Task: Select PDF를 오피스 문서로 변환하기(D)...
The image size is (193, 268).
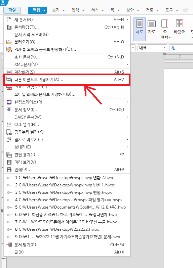Action: point(67,49)
